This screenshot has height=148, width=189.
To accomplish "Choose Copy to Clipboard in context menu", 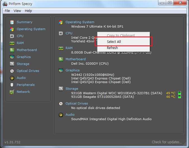I will tap(124, 35).
